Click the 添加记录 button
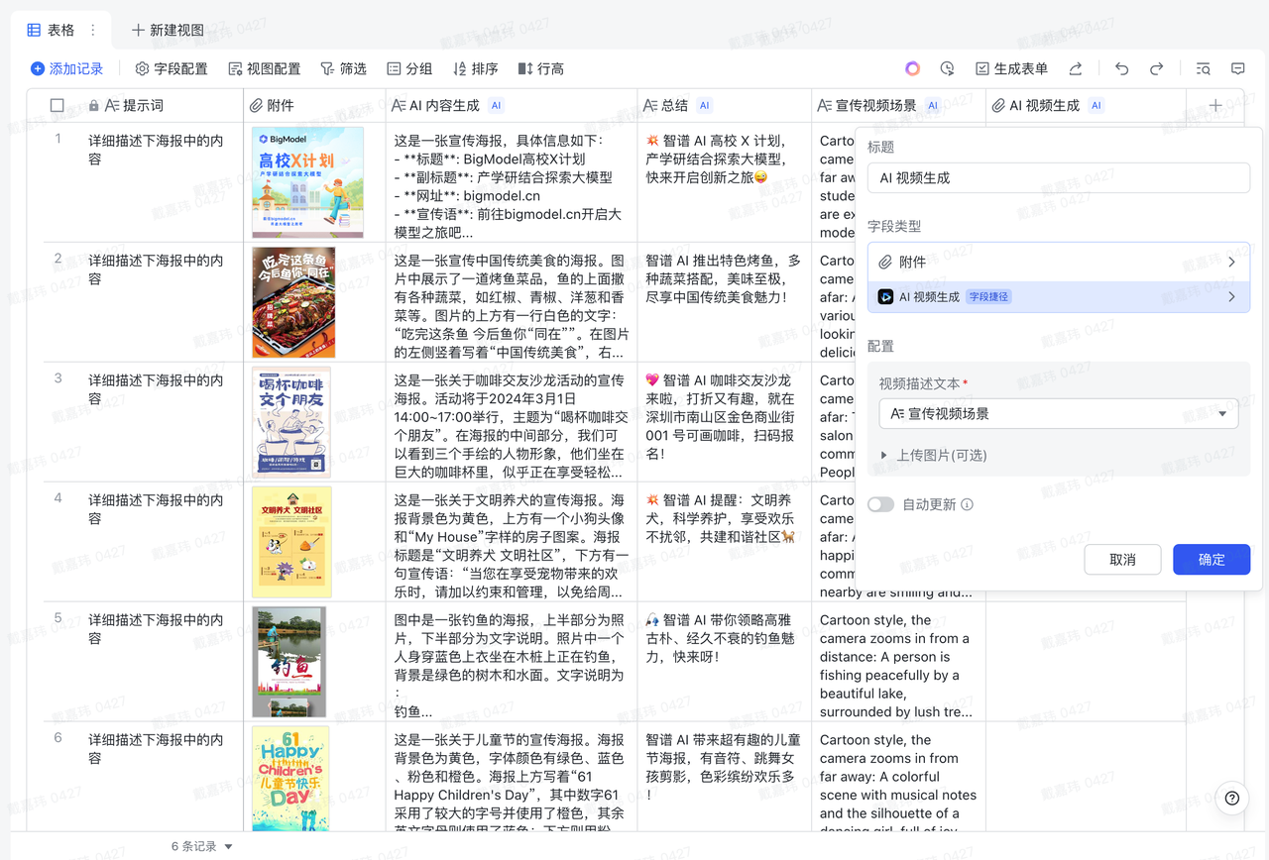The image size is (1269, 860). pos(66,68)
